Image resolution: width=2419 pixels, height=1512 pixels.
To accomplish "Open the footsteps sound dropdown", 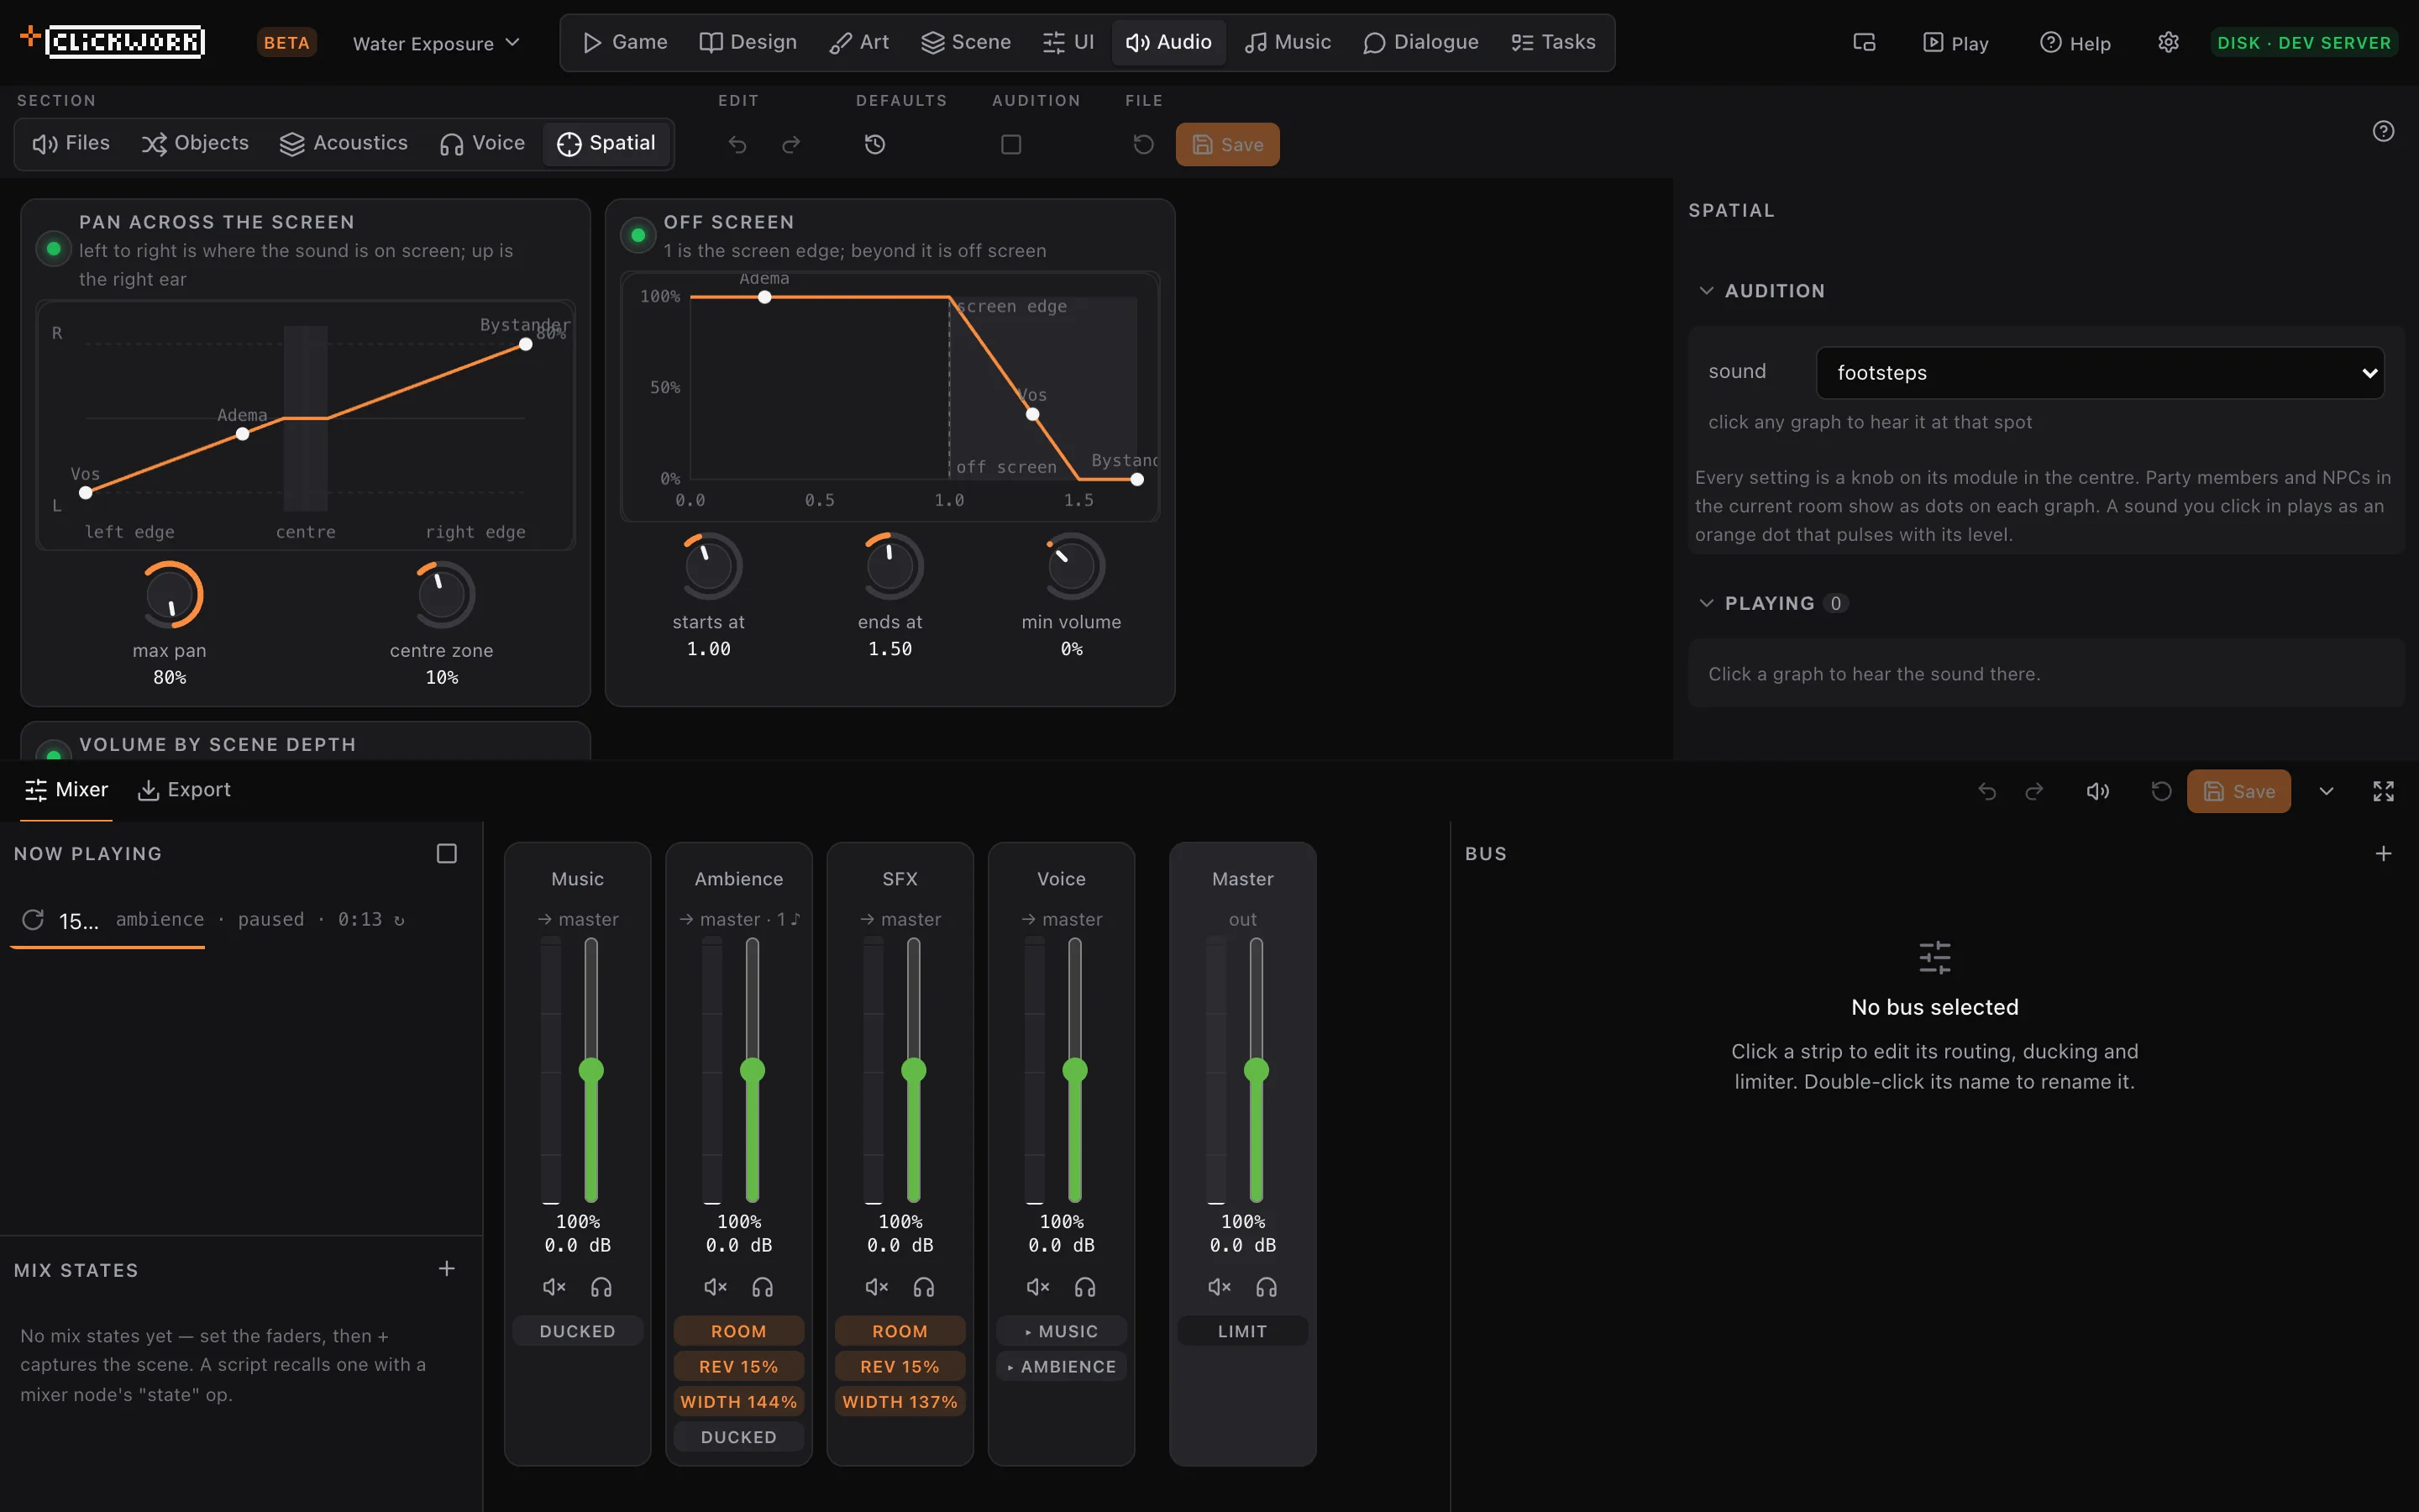I will 2100,373.
